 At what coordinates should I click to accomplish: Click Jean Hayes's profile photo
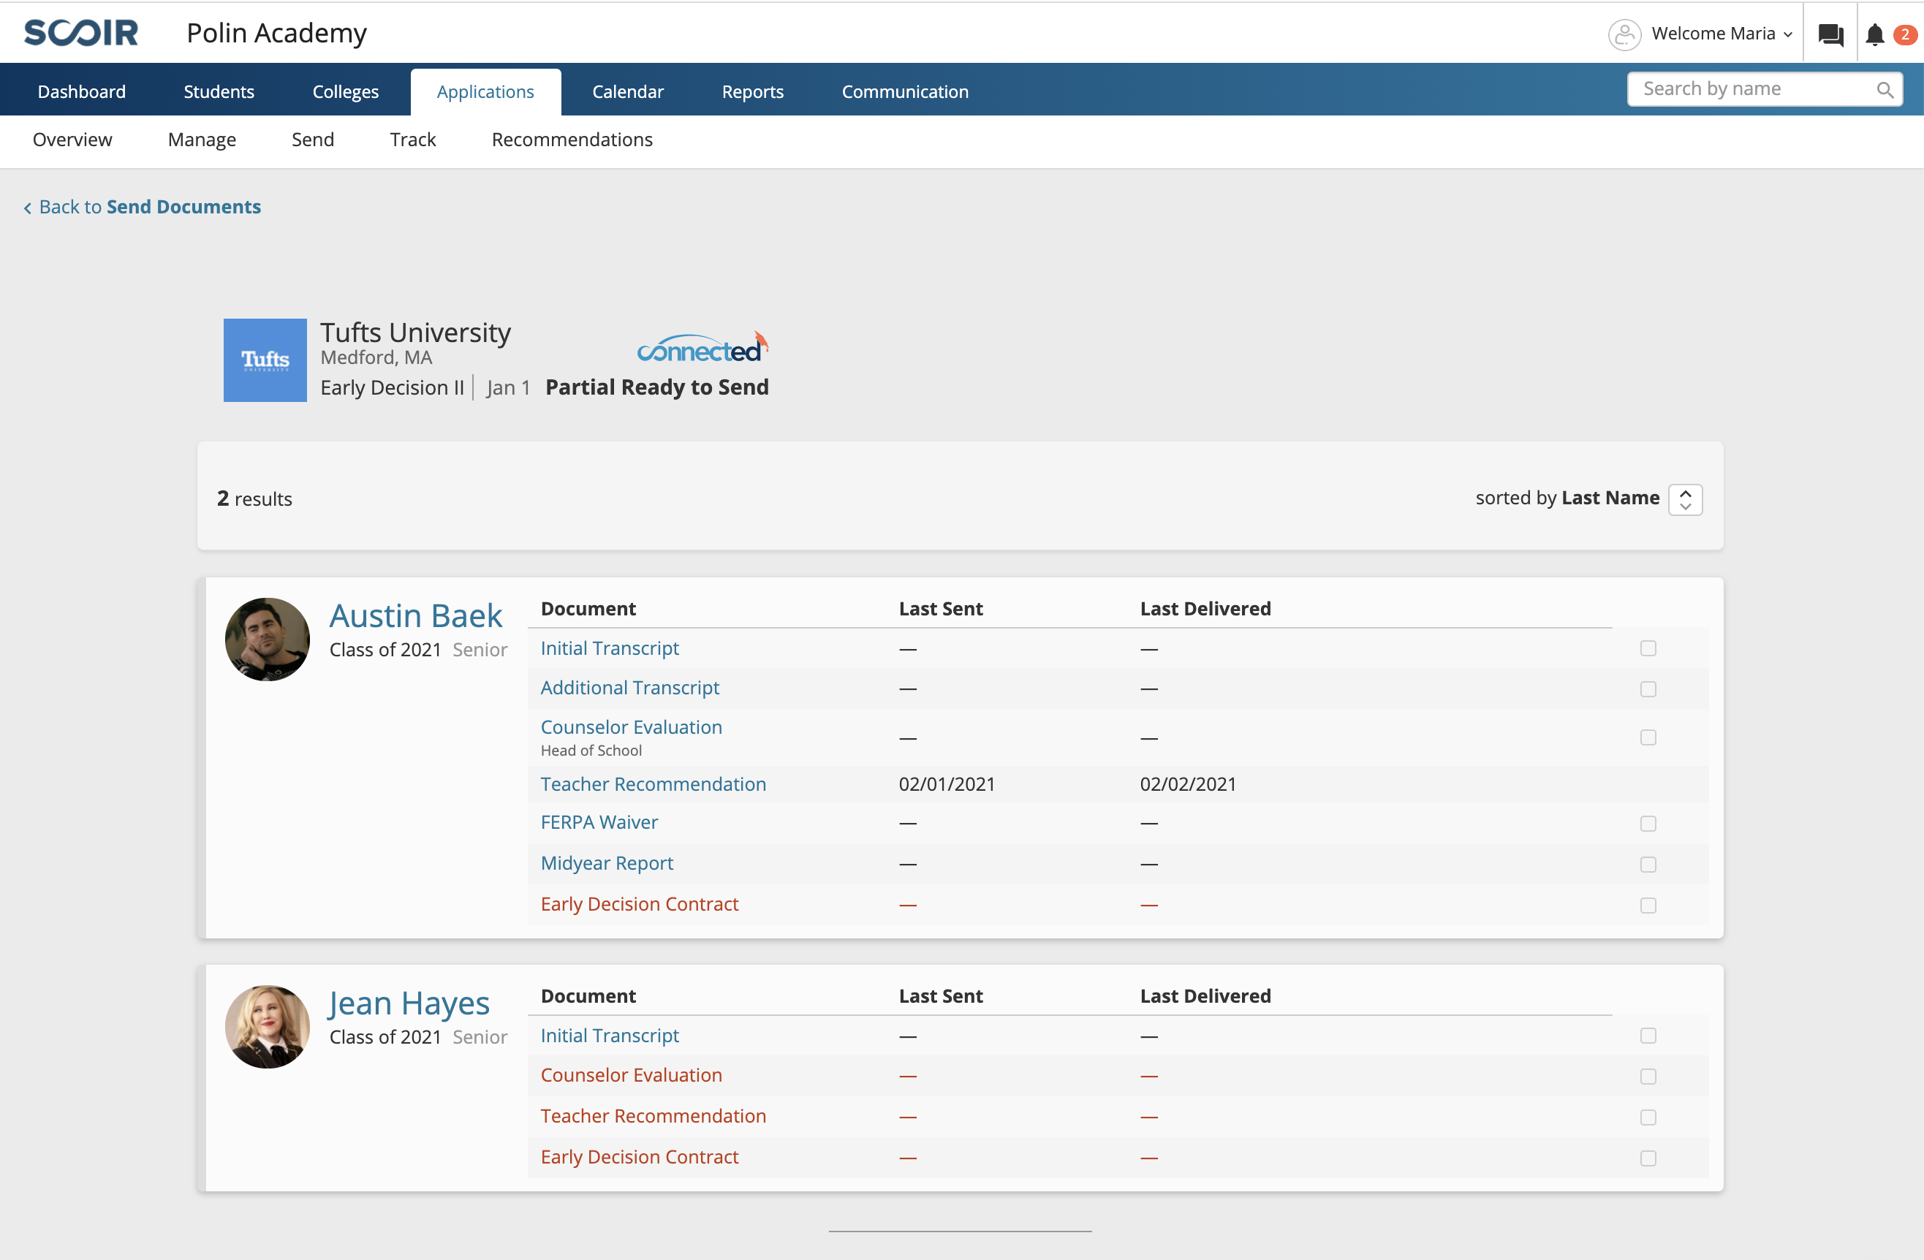(267, 1026)
